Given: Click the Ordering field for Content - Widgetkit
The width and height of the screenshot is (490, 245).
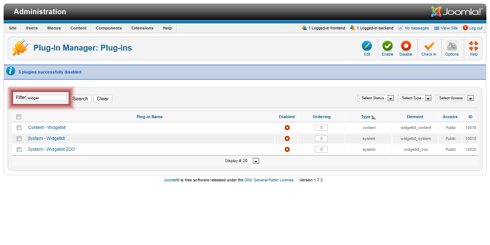Looking at the screenshot, I should [x=321, y=128].
